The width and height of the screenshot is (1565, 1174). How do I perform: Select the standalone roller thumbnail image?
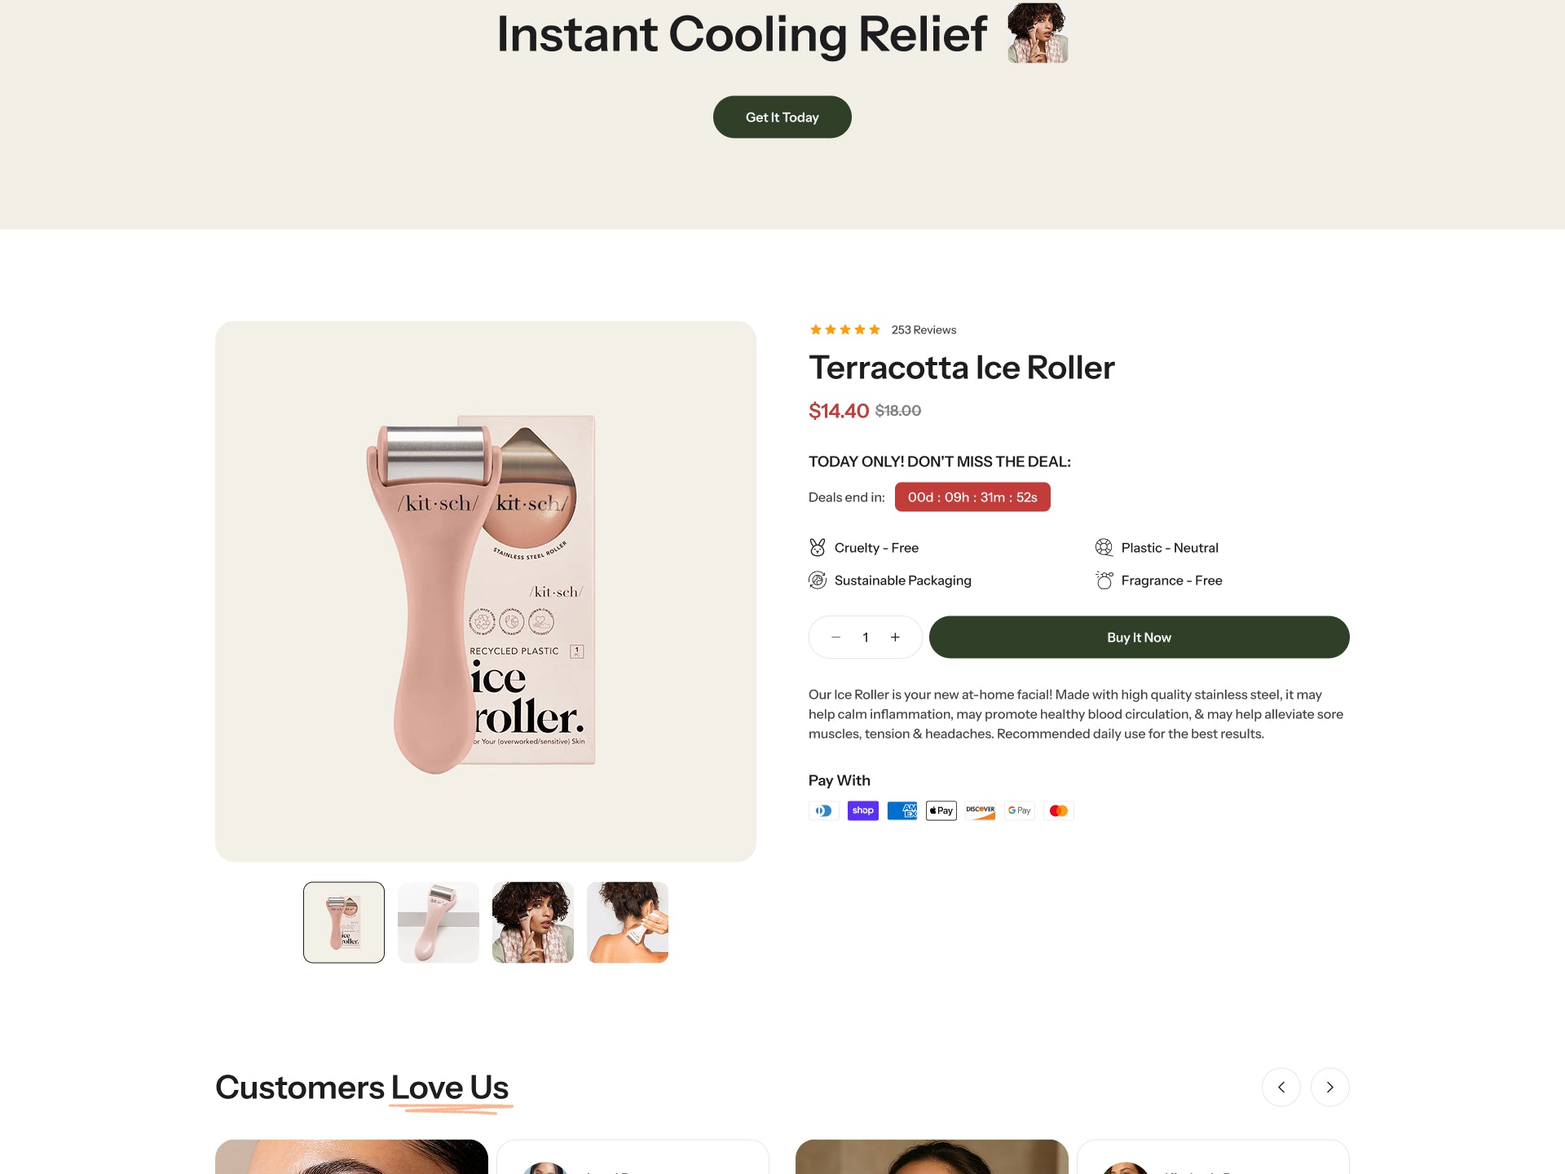[439, 922]
